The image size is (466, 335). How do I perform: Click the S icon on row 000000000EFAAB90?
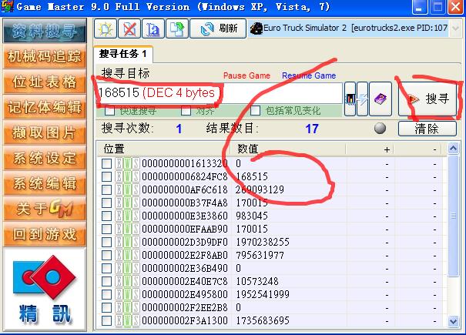(136, 229)
